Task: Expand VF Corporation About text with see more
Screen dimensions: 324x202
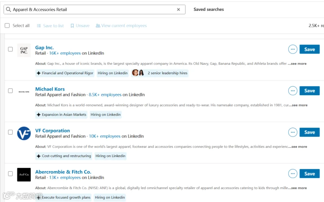Action: [x=298, y=147]
